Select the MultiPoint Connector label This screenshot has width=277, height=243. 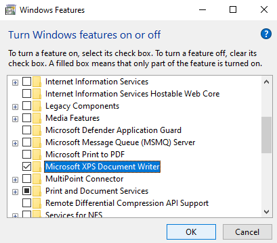pyautogui.click(x=85, y=179)
